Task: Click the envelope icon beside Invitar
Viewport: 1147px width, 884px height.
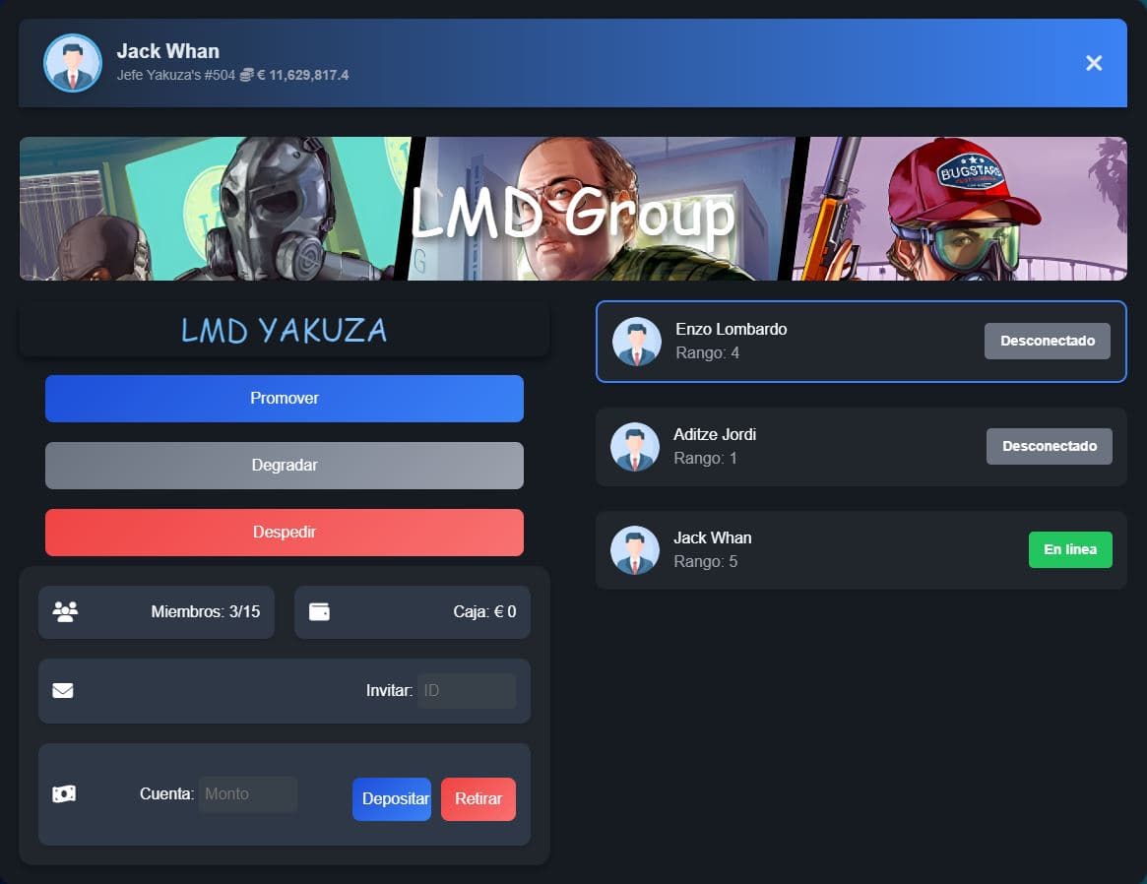Action: click(63, 690)
